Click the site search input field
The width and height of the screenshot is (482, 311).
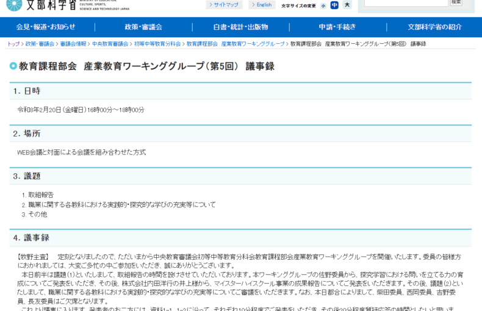406,3
